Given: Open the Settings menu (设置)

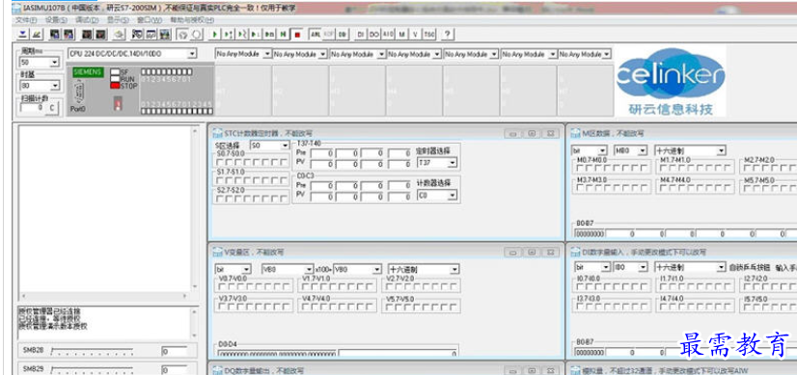Looking at the screenshot, I should (56, 20).
